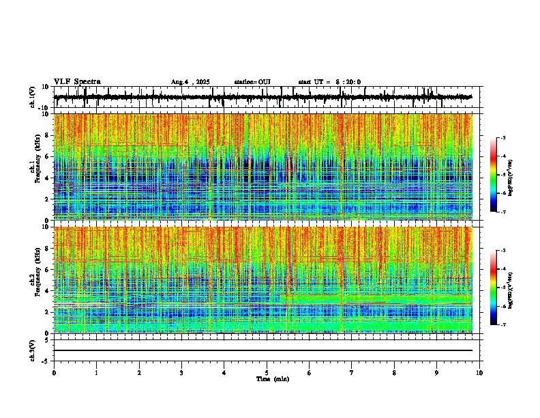
Task: Click the flat ch.3 voltage line
Action: (263, 350)
